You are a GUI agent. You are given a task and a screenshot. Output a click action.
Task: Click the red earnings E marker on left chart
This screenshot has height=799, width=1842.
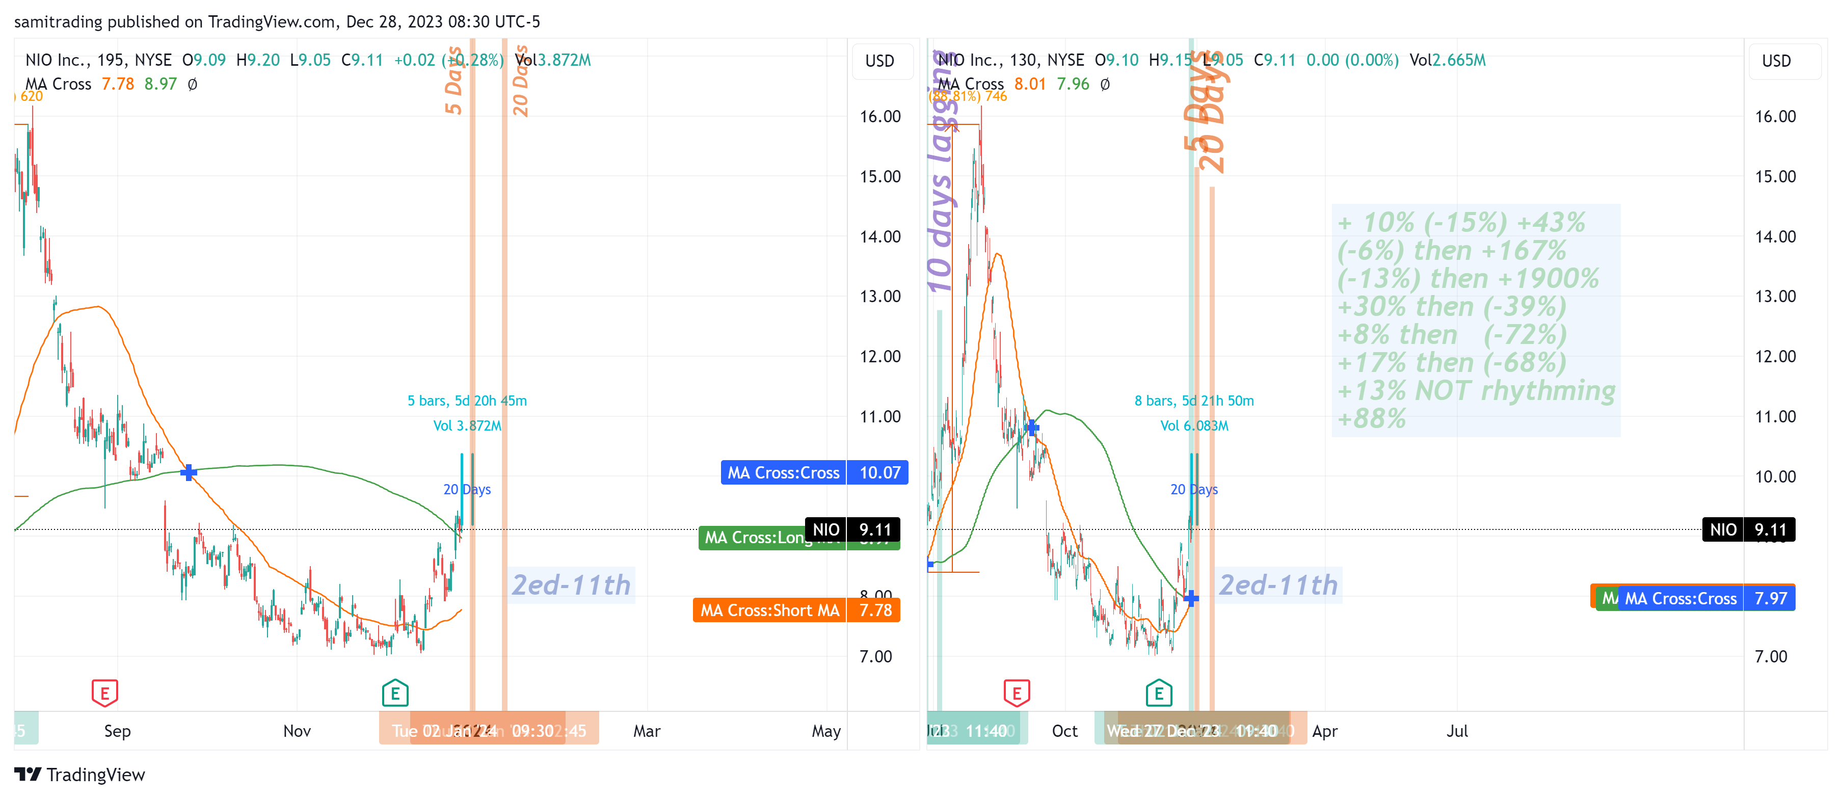(x=104, y=693)
